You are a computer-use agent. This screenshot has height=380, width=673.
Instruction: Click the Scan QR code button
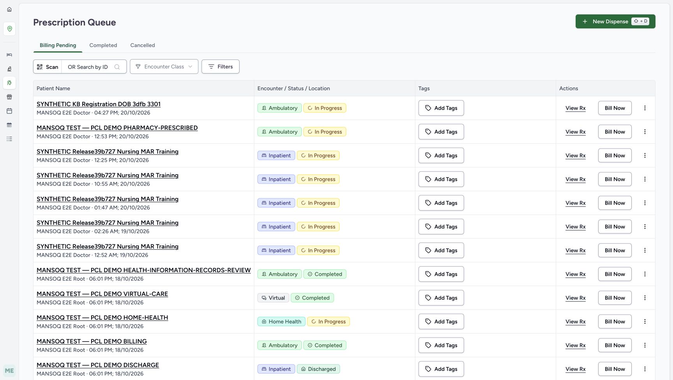(x=48, y=67)
